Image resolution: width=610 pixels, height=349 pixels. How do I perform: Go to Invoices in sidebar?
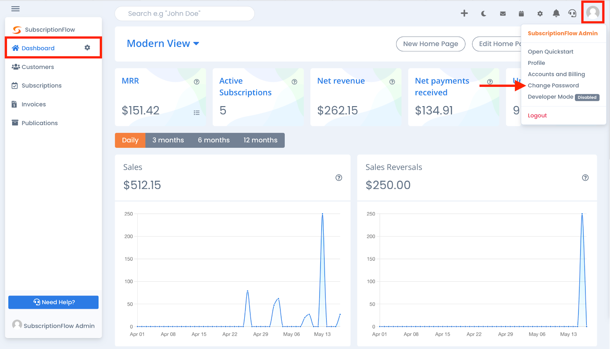[34, 104]
